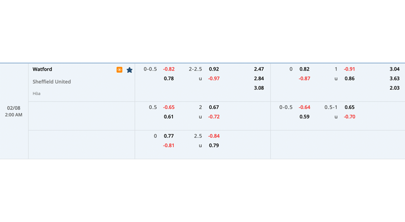Select the -0.65 odds for 0.5 handicap

169,107
